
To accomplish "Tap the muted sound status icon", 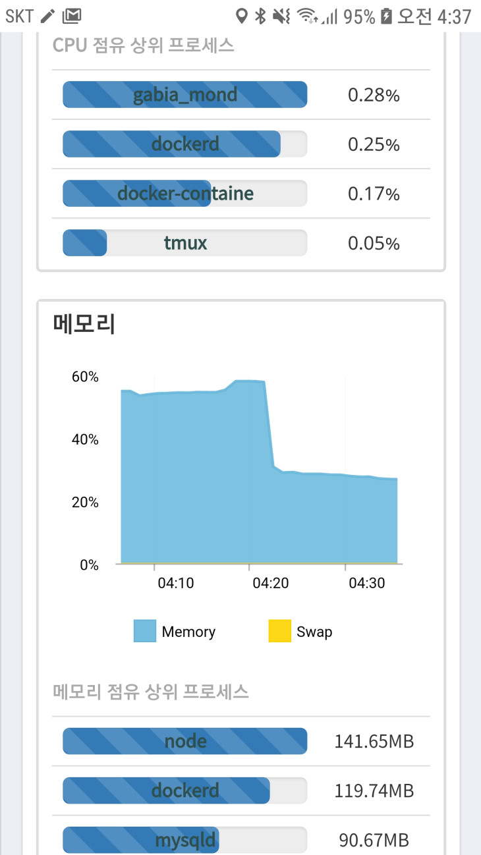I will 281,16.
